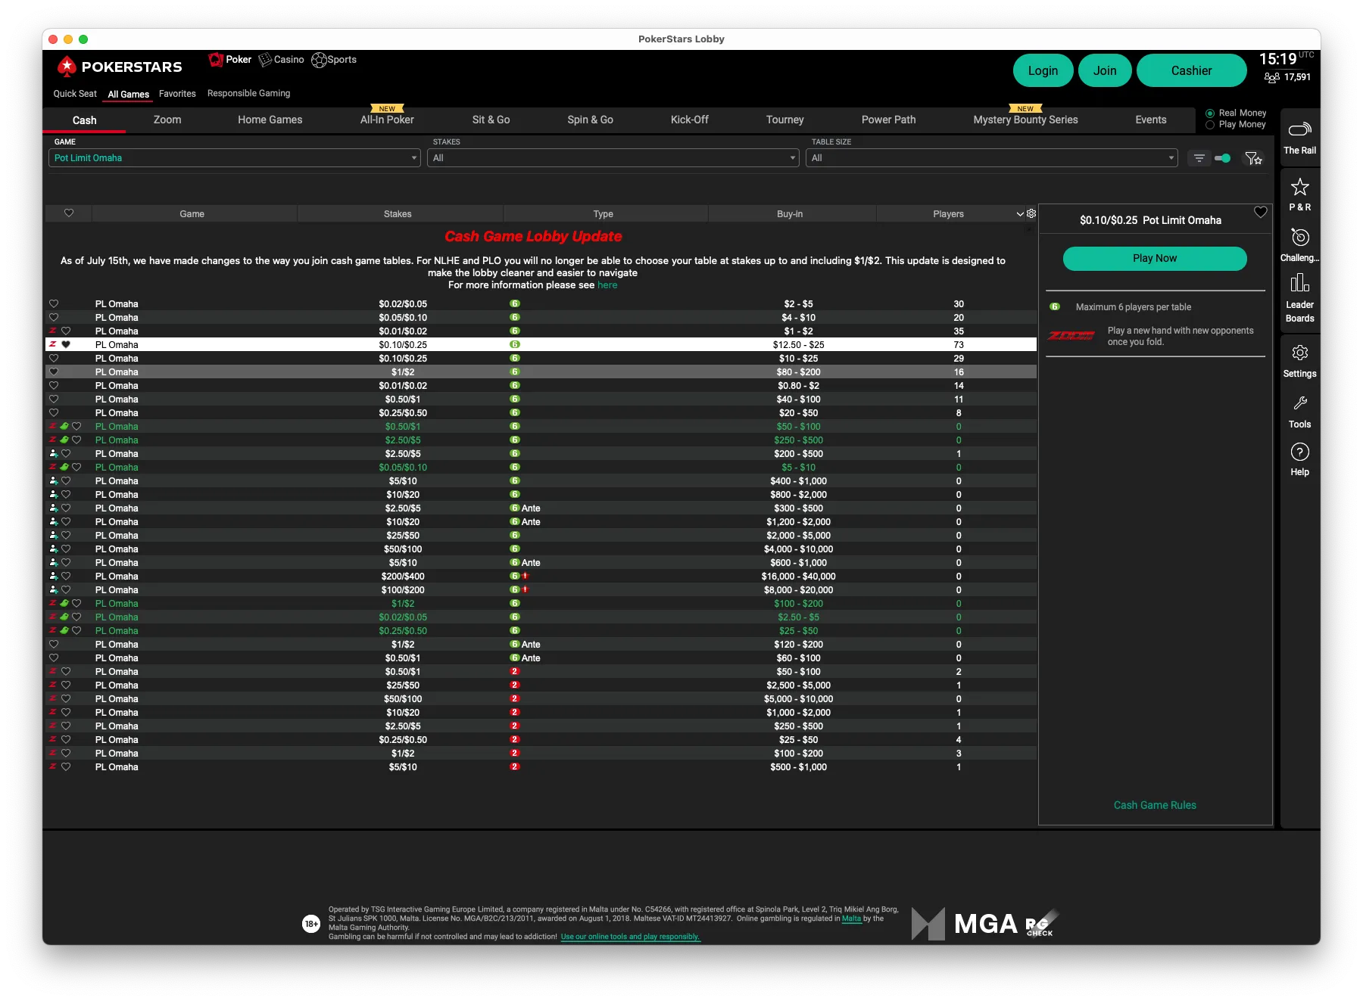Image resolution: width=1363 pixels, height=1001 pixels.
Task: Toggle the filter on/off switch
Action: (x=1222, y=158)
